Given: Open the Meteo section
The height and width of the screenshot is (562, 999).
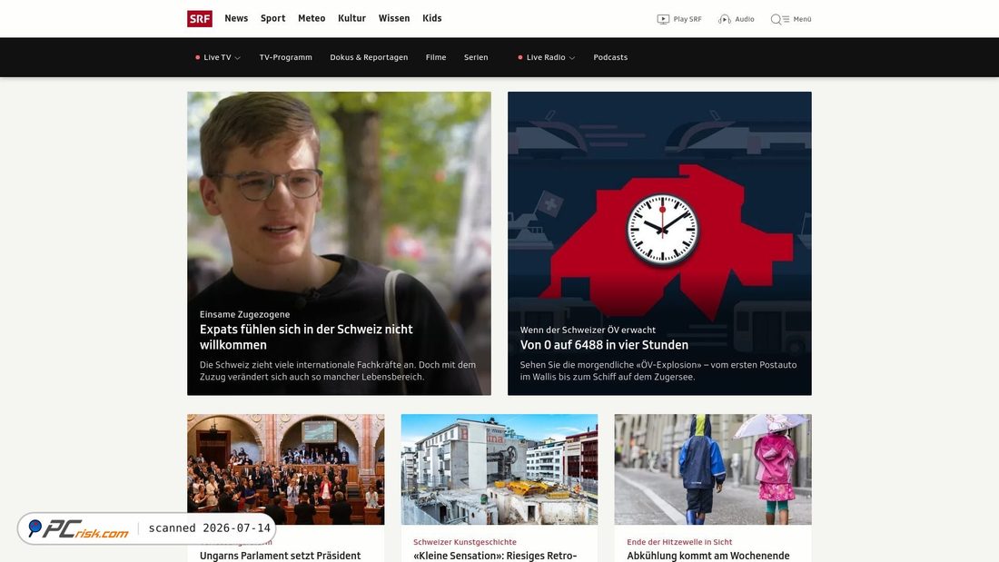Looking at the screenshot, I should [312, 18].
